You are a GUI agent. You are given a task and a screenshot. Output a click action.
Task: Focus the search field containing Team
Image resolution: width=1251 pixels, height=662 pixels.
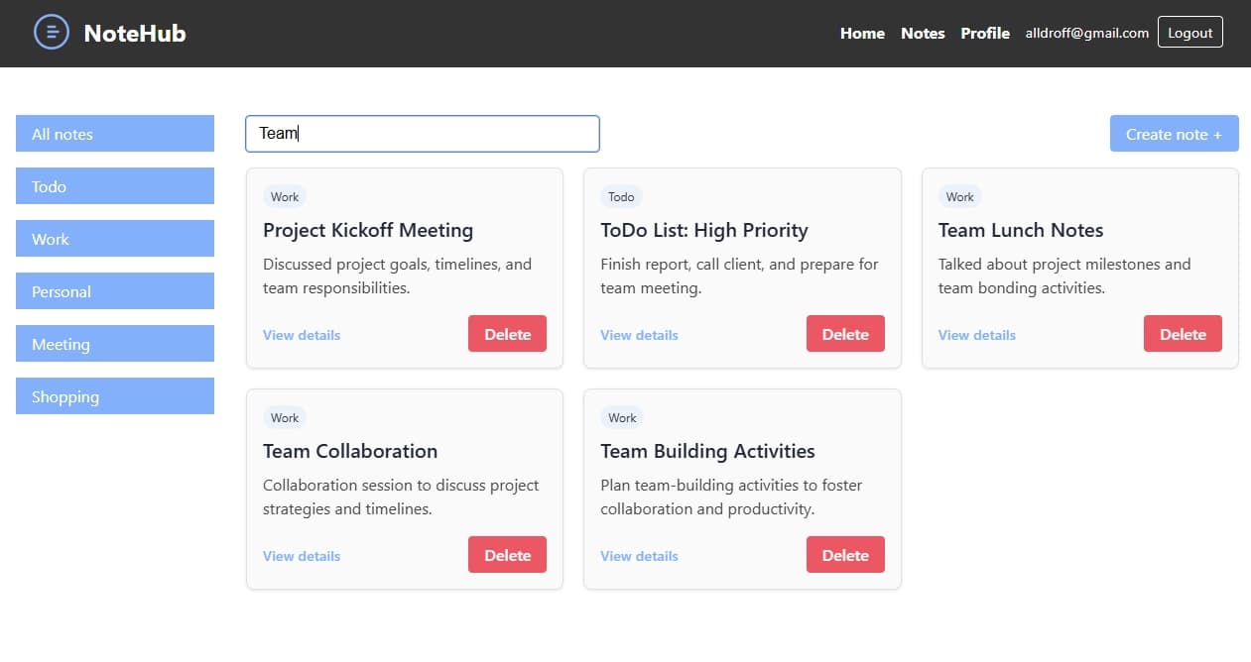pyautogui.click(x=423, y=134)
